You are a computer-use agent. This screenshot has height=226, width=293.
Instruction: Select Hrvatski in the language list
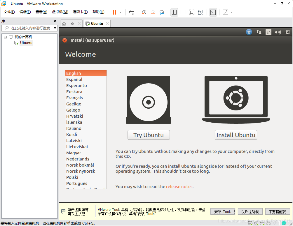pyautogui.click(x=86, y=116)
